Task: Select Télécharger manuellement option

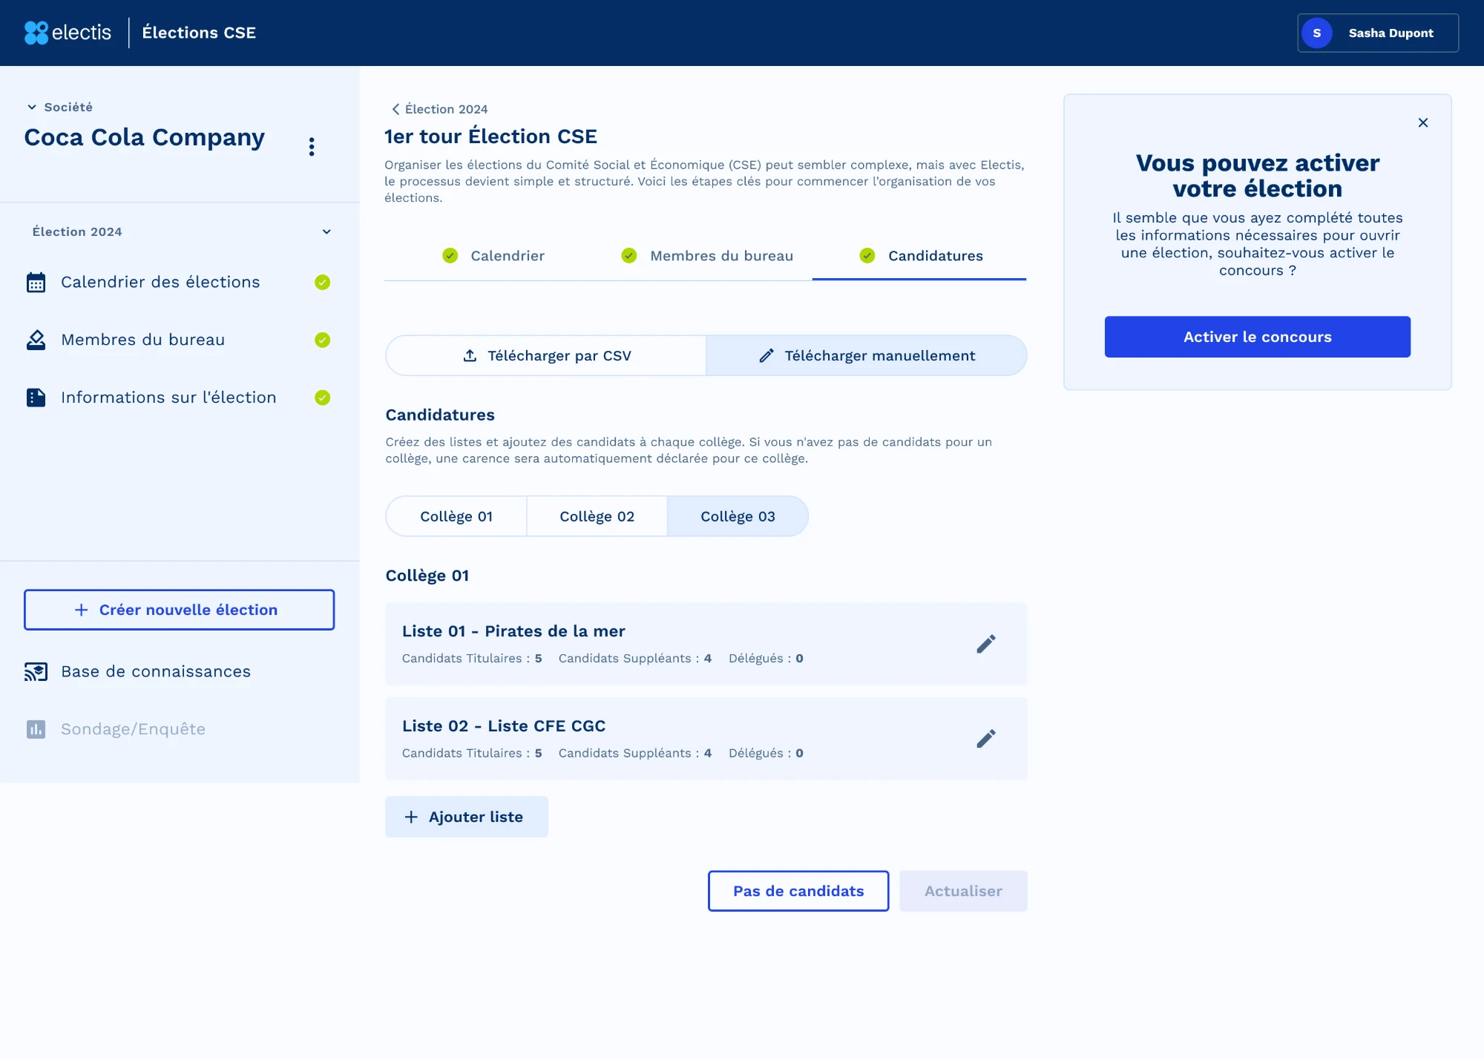Action: [867, 355]
